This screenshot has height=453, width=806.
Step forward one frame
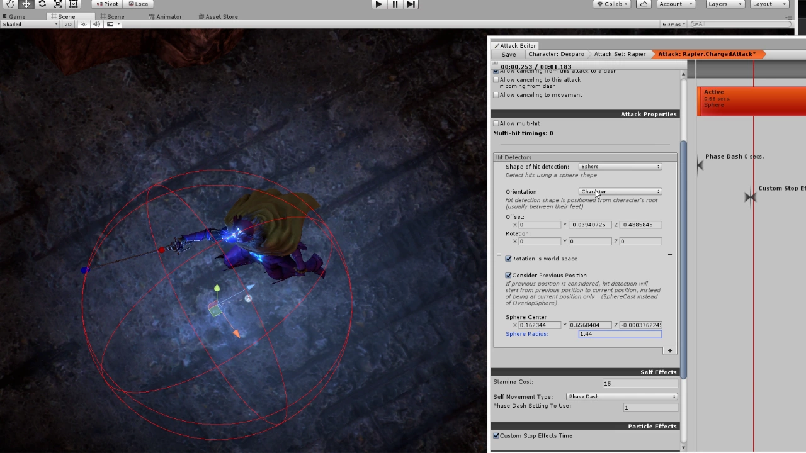(411, 4)
